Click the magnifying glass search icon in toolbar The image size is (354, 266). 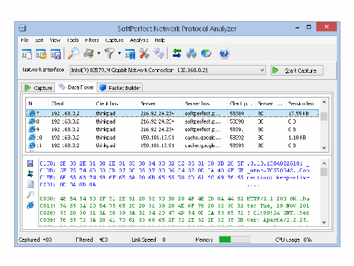(73, 53)
